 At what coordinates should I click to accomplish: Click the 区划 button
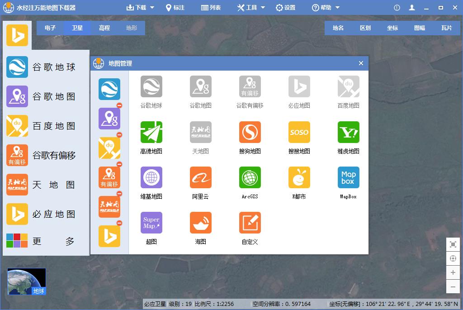pyautogui.click(x=365, y=28)
